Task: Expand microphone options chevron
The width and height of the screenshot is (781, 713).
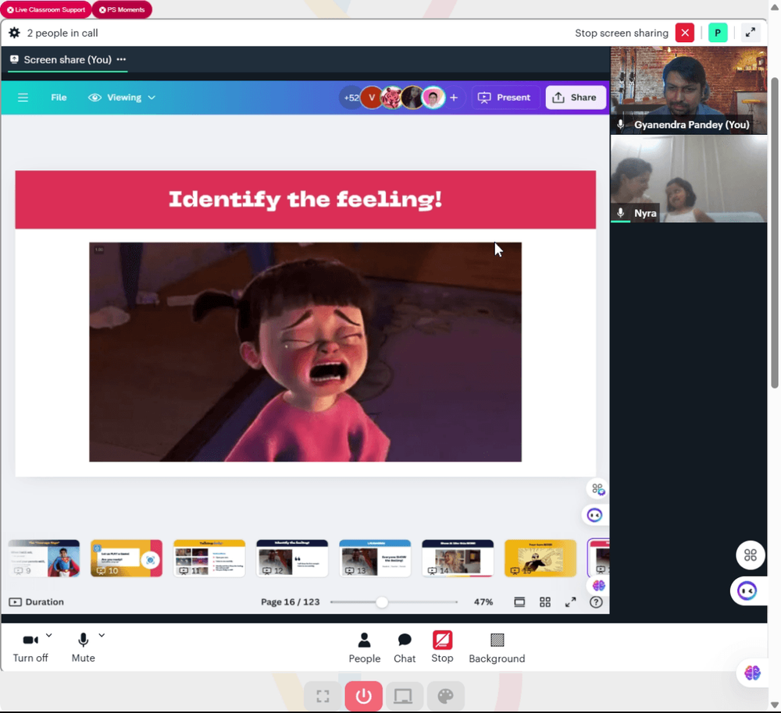Action: [102, 635]
